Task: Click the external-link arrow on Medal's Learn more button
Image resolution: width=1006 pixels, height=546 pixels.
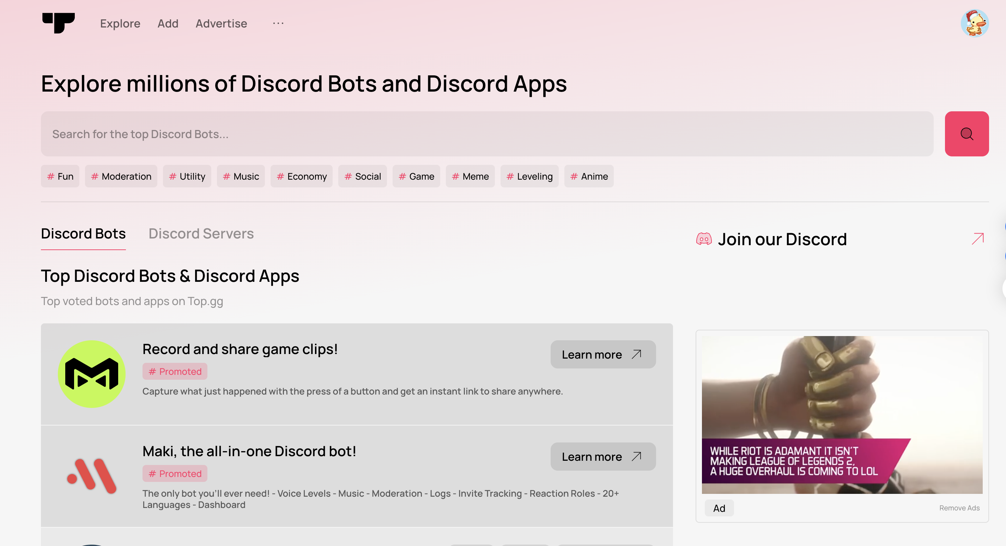Action: coord(637,354)
